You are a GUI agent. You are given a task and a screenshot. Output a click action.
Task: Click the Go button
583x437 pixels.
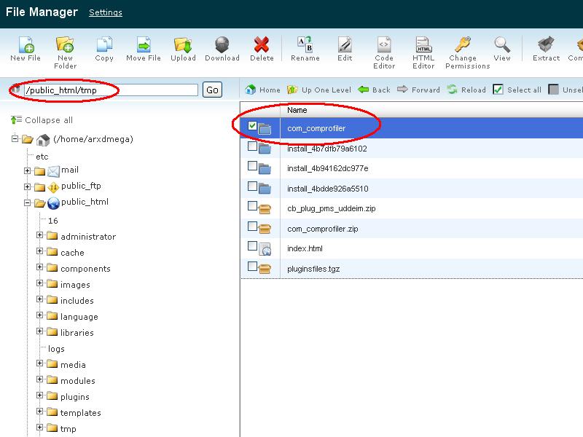[x=212, y=90]
